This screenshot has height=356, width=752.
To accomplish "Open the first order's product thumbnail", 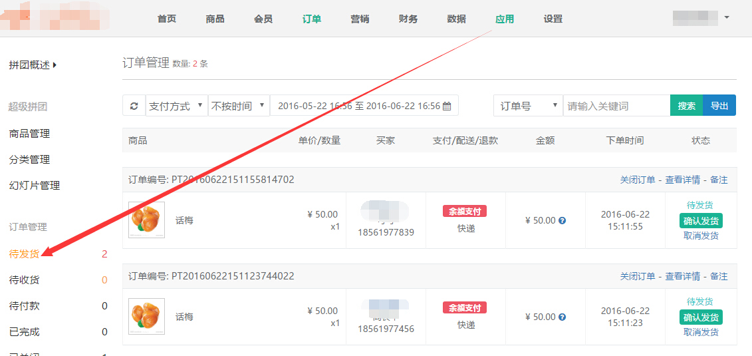I will [146, 220].
